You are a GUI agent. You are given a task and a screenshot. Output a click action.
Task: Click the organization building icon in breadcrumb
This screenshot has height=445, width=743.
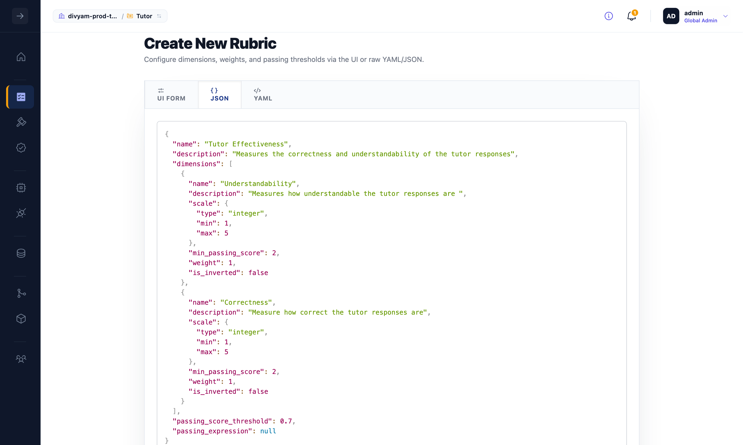click(61, 16)
